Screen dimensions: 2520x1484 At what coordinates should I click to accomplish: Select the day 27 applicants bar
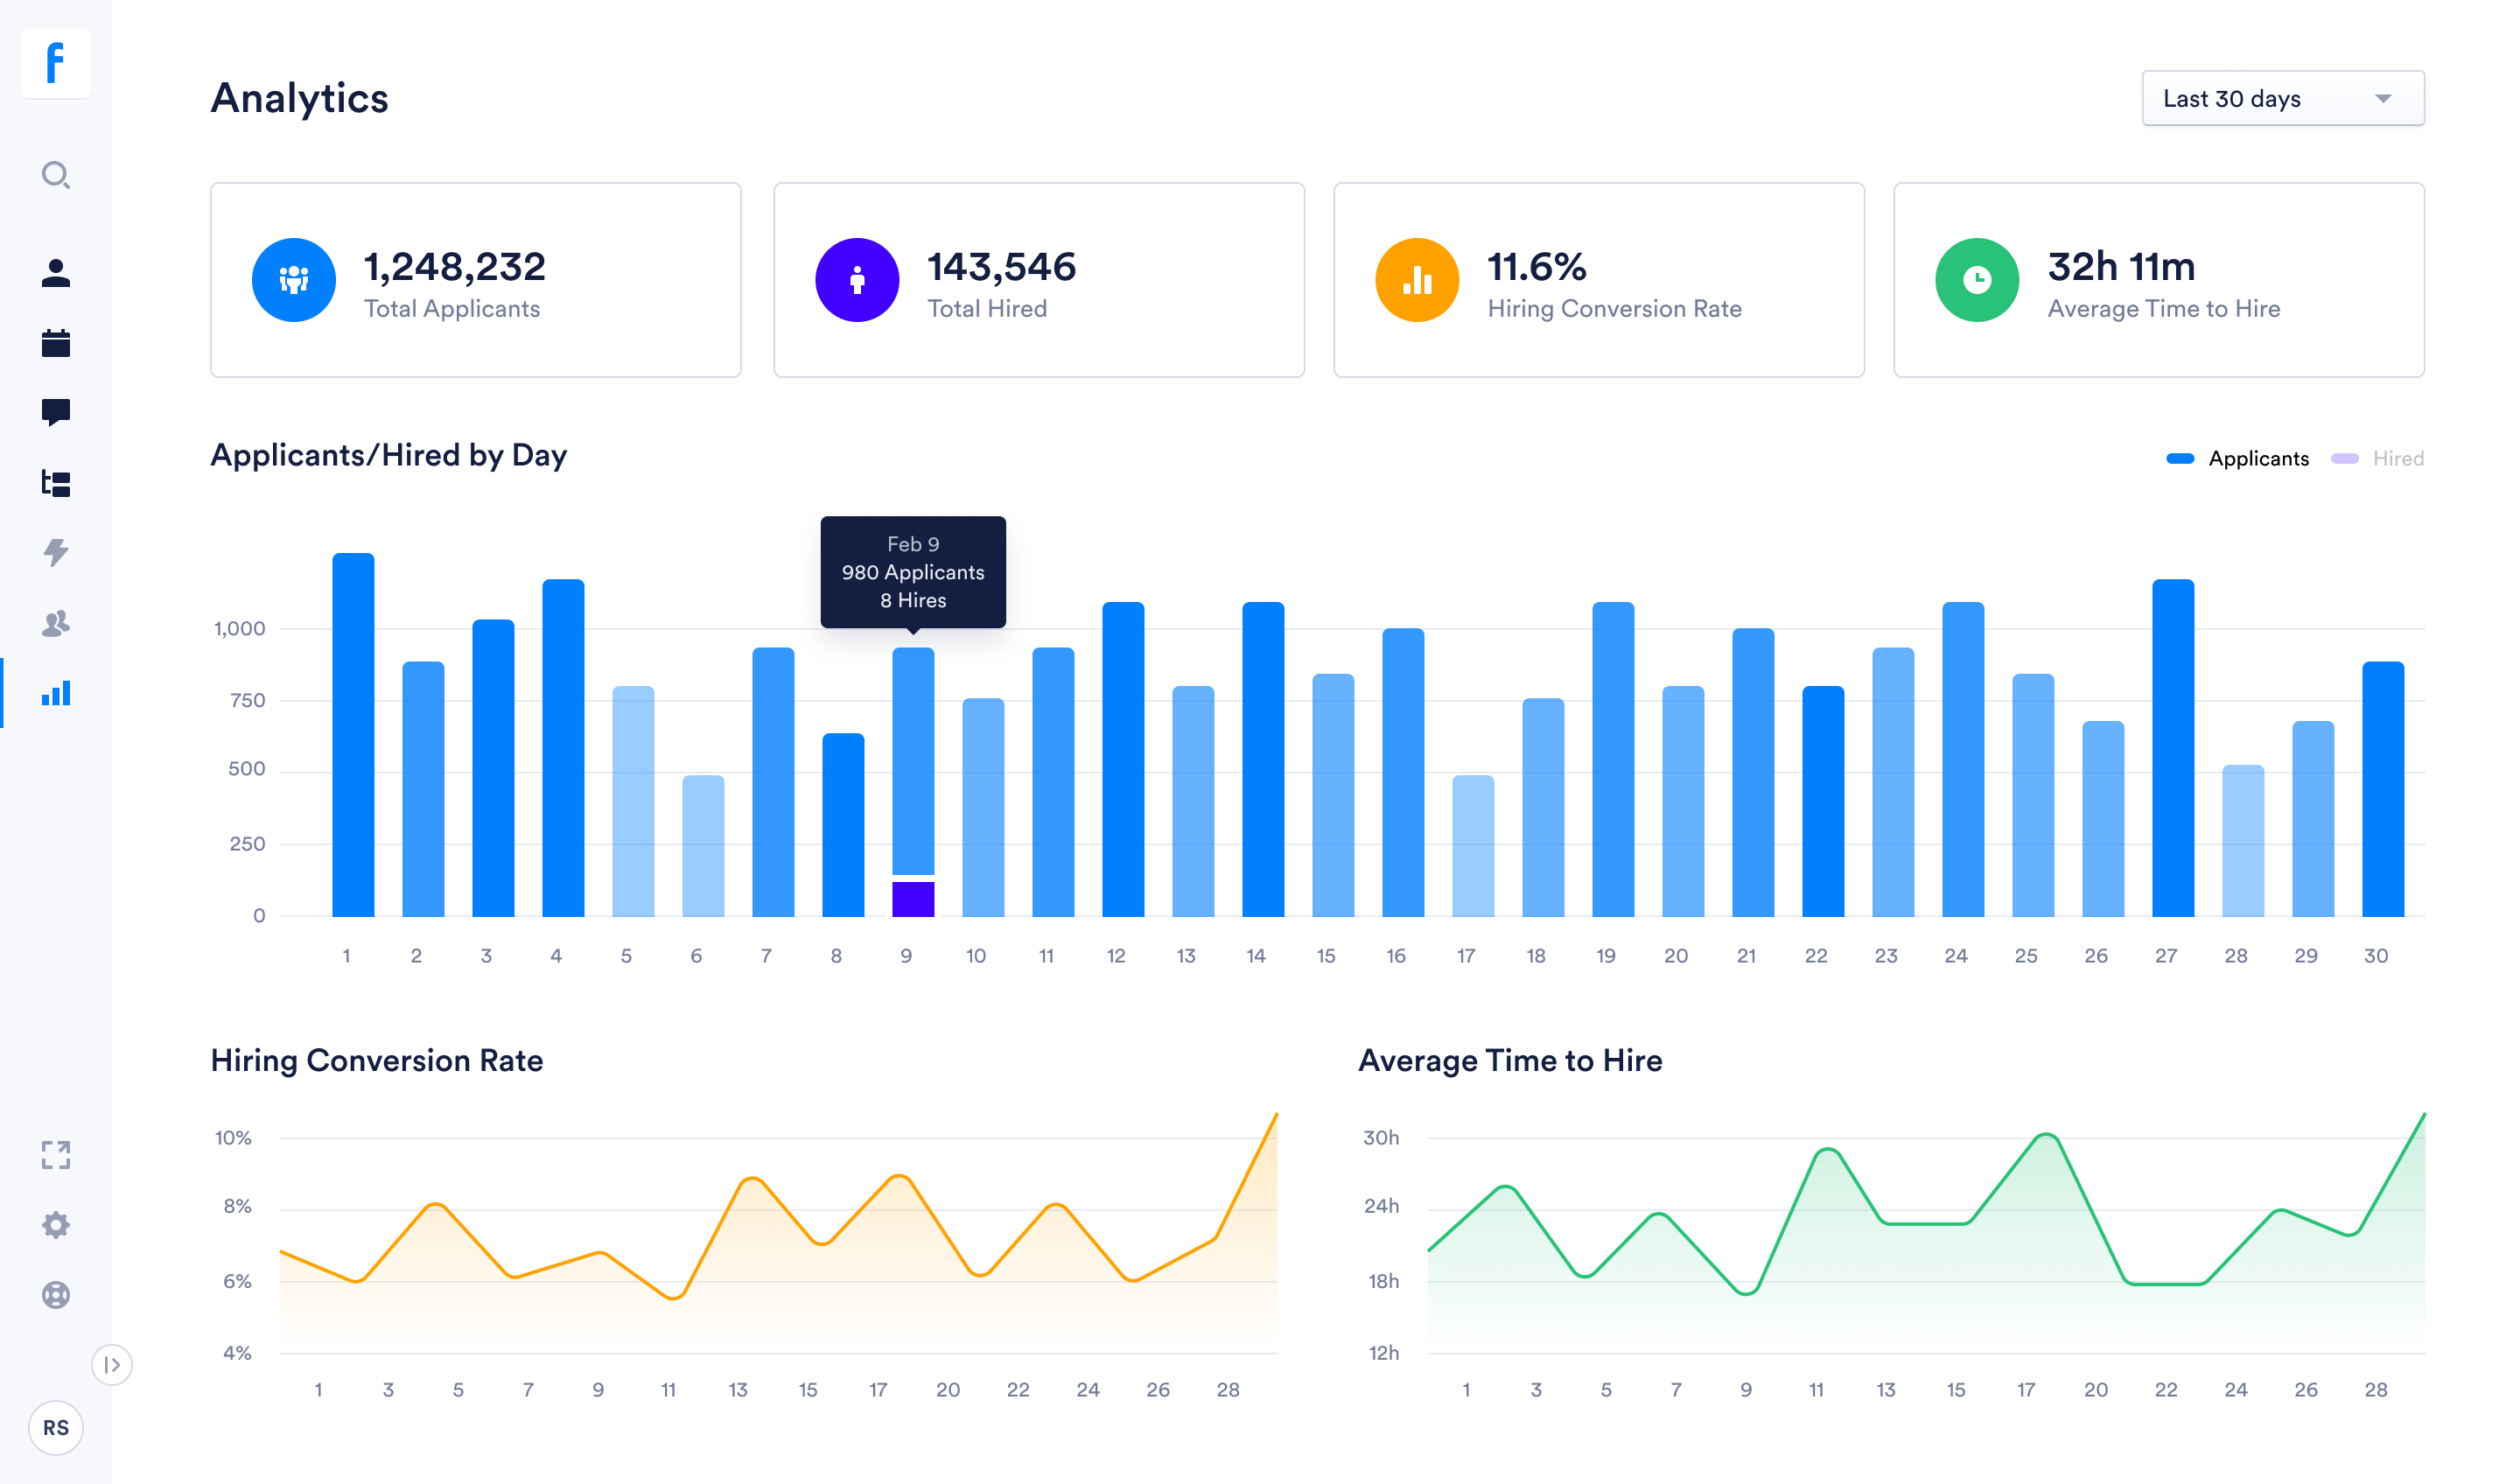click(x=2173, y=748)
